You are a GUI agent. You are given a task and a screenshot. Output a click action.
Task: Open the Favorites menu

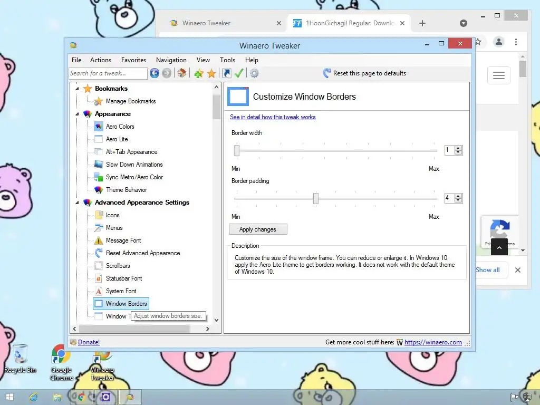tap(133, 60)
